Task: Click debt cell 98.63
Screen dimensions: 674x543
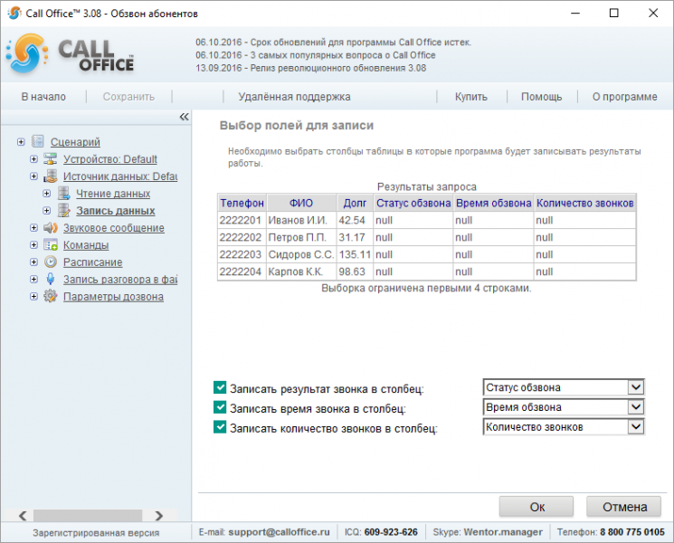Action: pyautogui.click(x=355, y=271)
